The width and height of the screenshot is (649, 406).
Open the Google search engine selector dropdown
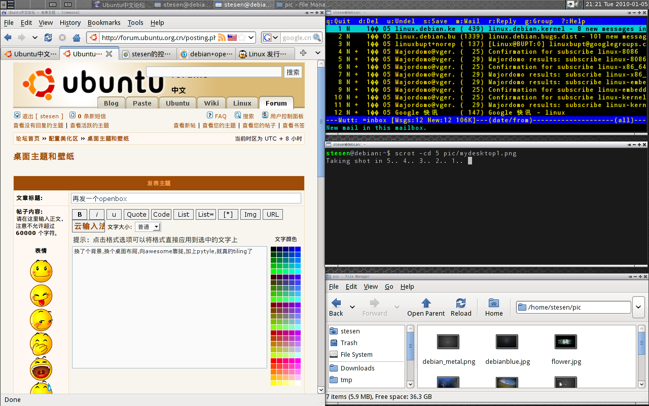[x=271, y=38]
